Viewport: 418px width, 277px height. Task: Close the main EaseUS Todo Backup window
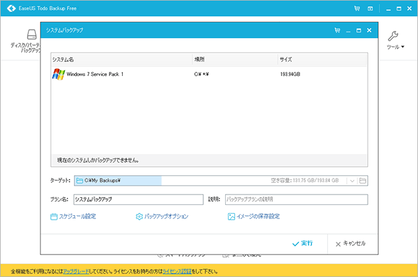click(410, 8)
